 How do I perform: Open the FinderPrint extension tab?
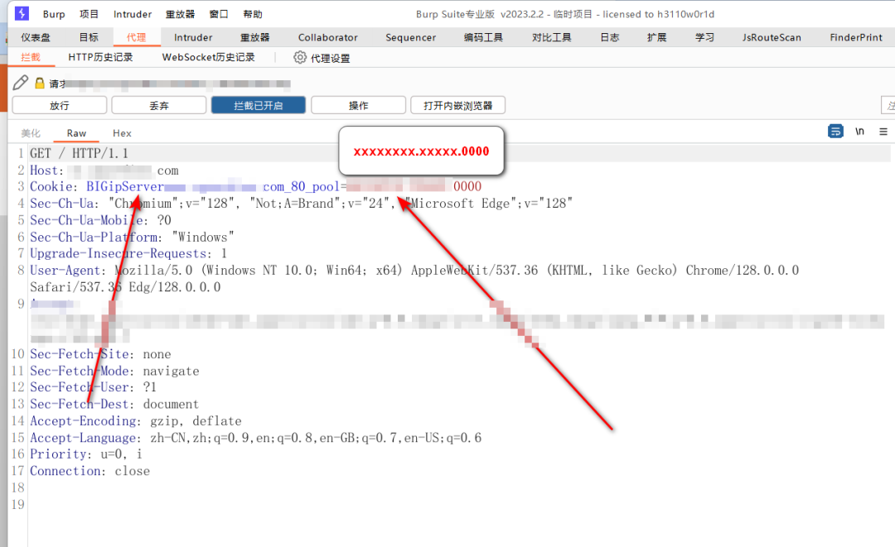pyautogui.click(x=855, y=37)
